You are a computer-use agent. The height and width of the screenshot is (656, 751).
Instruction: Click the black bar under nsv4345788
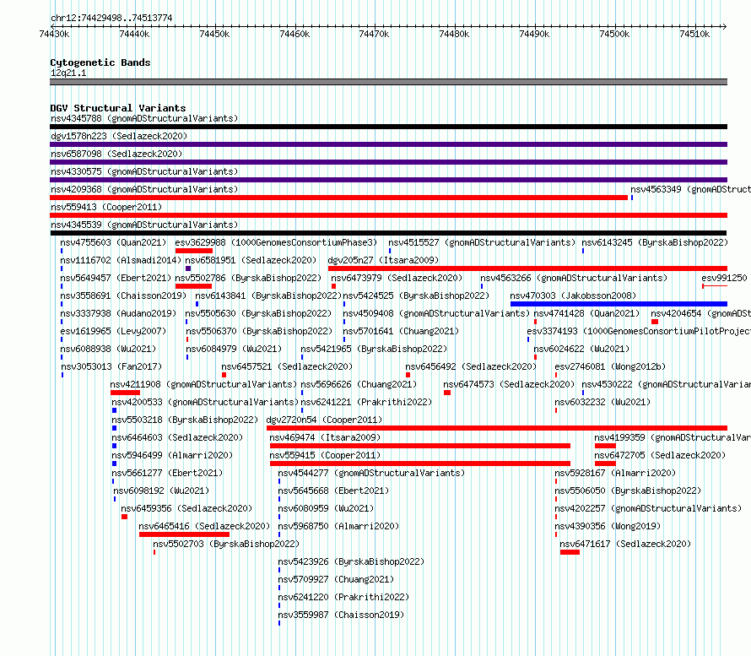click(x=388, y=127)
